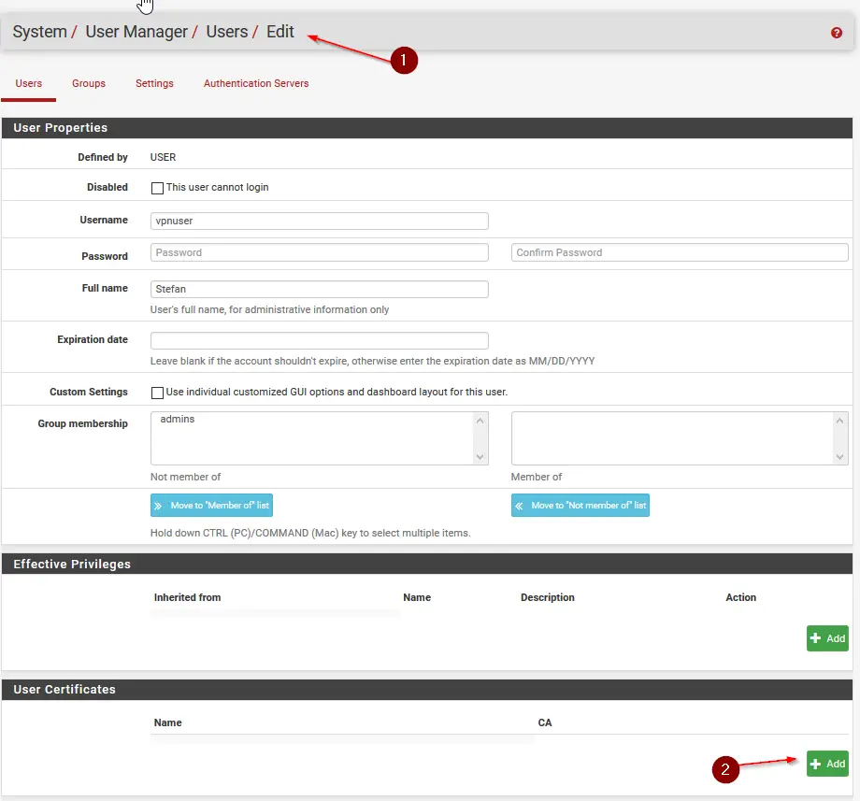860x801 pixels.
Task: Click the down arrow of the Member of list
Action: [839, 457]
